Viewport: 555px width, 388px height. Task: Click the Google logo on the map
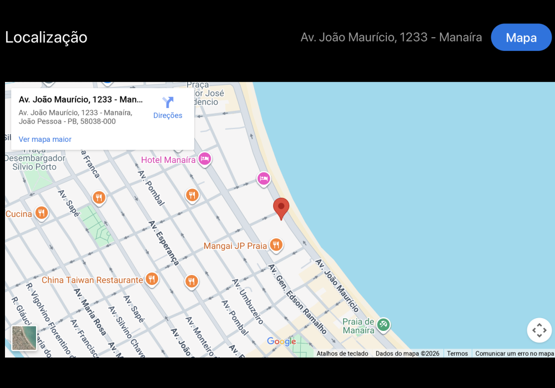(x=281, y=341)
